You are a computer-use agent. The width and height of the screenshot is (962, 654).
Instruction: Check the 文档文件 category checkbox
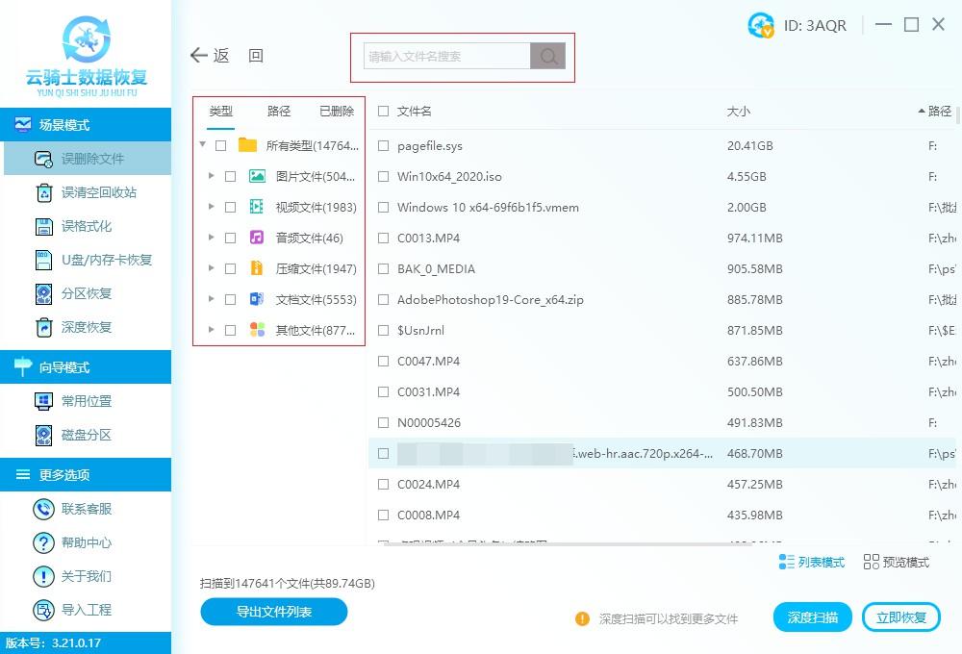231,299
